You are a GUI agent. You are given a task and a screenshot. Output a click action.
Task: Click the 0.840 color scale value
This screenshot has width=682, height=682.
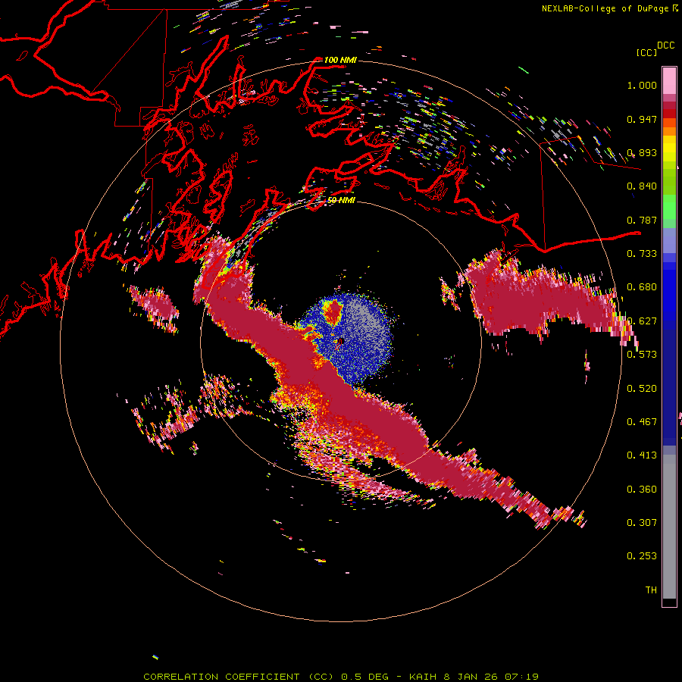[x=642, y=186]
